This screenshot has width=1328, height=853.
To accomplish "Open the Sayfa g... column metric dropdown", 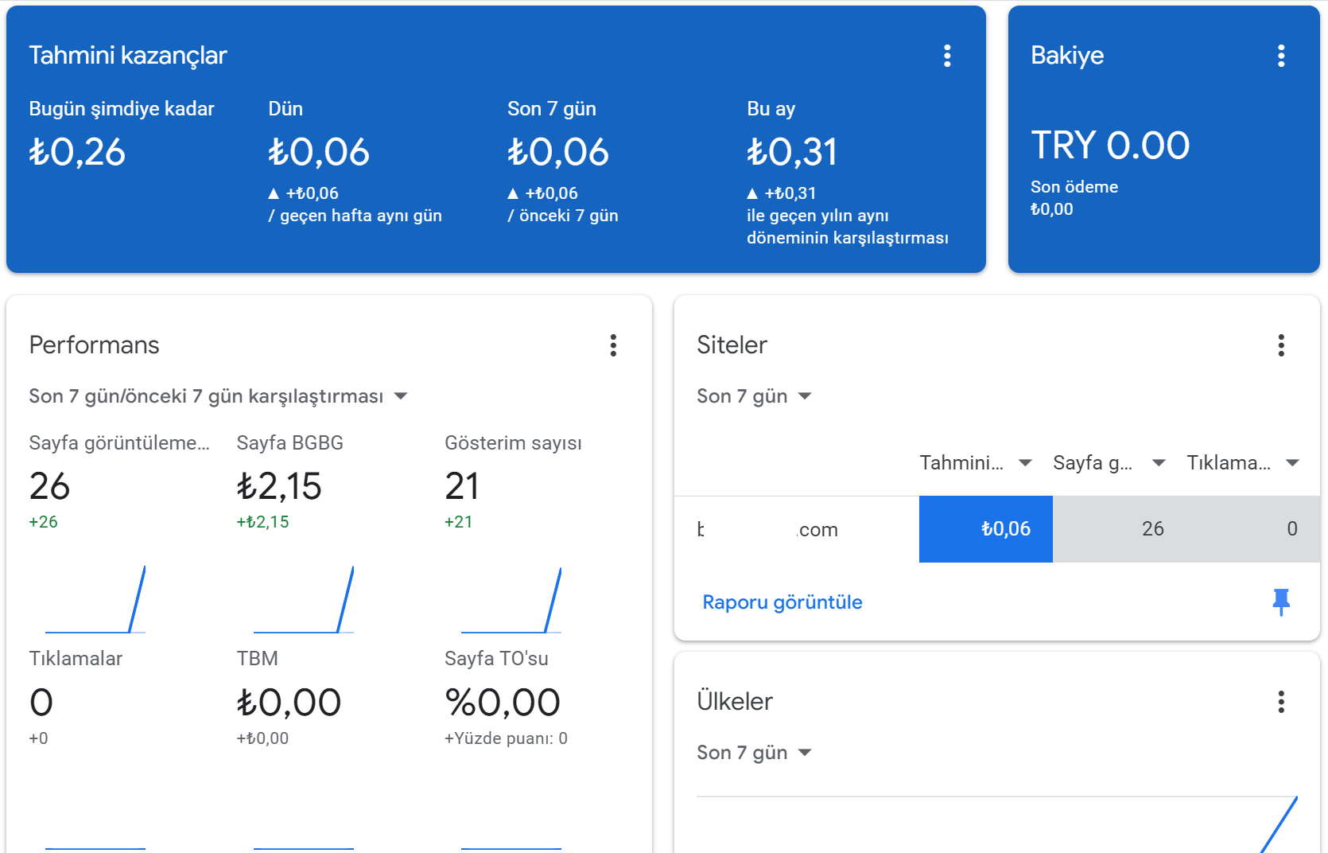I will [x=1109, y=463].
